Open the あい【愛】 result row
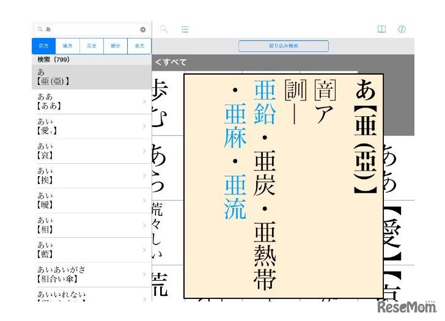Viewport: 445px width, 321px height. pos(92,127)
